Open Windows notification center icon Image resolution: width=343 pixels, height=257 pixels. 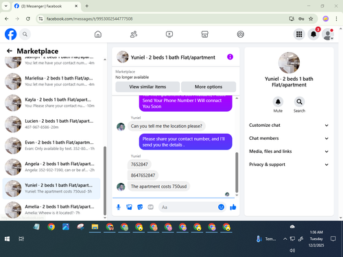click(333, 239)
